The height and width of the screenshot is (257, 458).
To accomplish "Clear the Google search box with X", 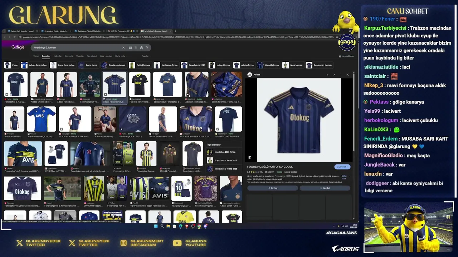I will click(x=123, y=47).
